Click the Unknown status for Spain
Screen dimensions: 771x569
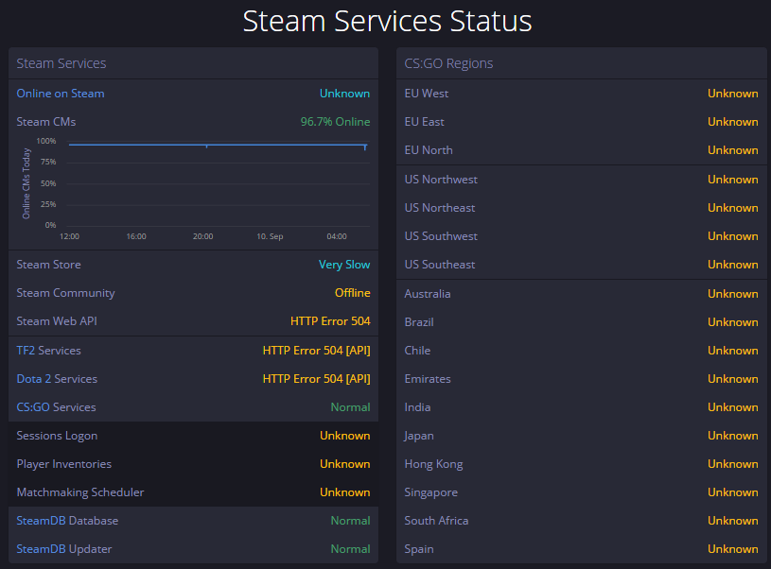[x=732, y=549]
